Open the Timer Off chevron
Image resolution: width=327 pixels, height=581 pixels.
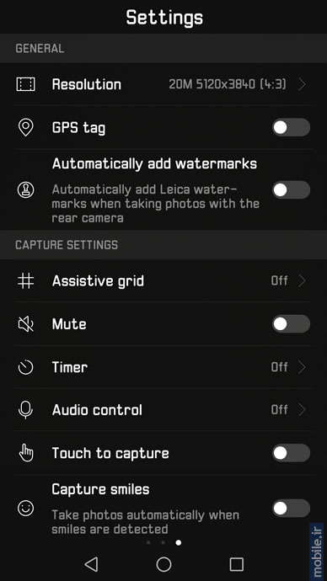303,367
